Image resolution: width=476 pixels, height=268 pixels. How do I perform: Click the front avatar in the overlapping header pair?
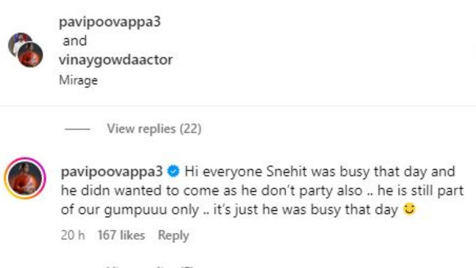(x=30, y=55)
